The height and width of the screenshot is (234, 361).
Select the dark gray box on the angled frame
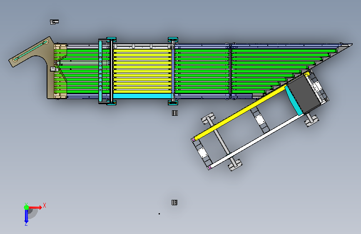pos(304,95)
